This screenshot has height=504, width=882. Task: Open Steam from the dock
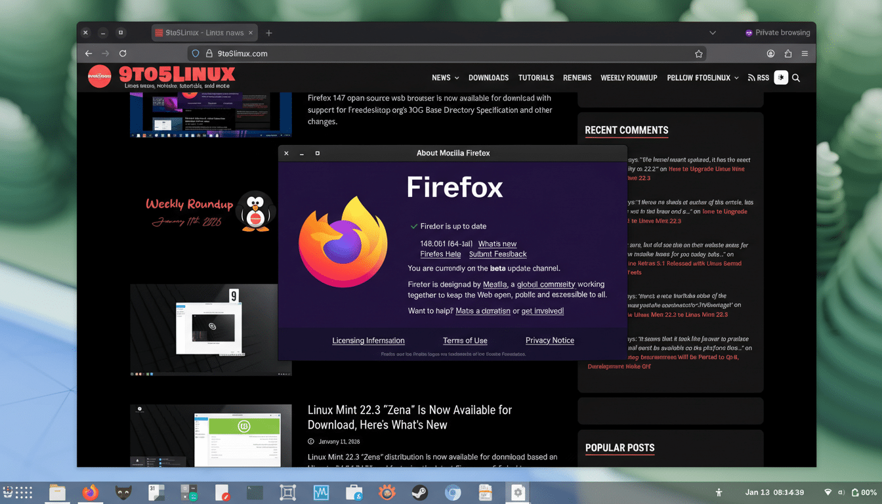pyautogui.click(x=419, y=492)
